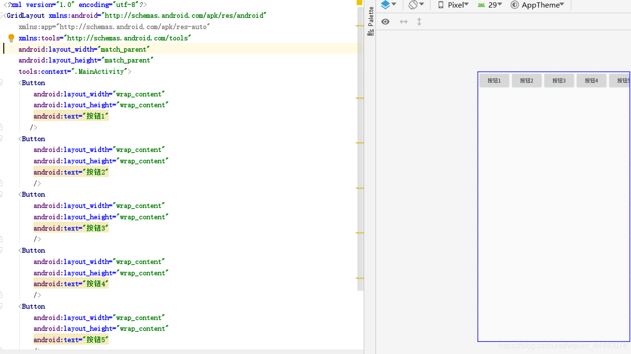The image size is (631, 354).
Task: Click the GridLayout xmlns:android line
Action: [x=135, y=16]
